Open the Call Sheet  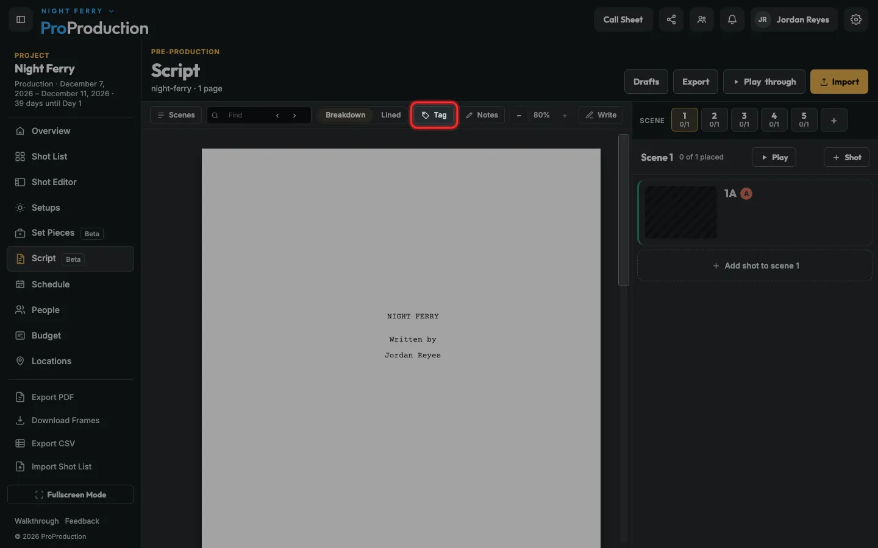click(623, 19)
